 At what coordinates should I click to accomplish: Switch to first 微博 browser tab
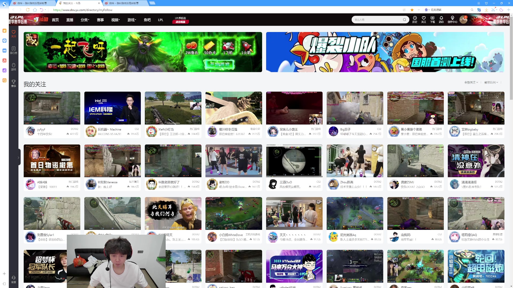(32, 3)
